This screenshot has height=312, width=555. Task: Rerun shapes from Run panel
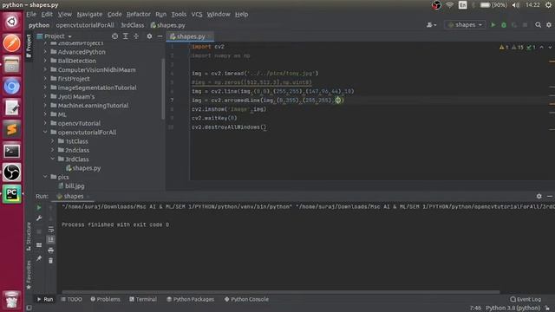coord(39,208)
